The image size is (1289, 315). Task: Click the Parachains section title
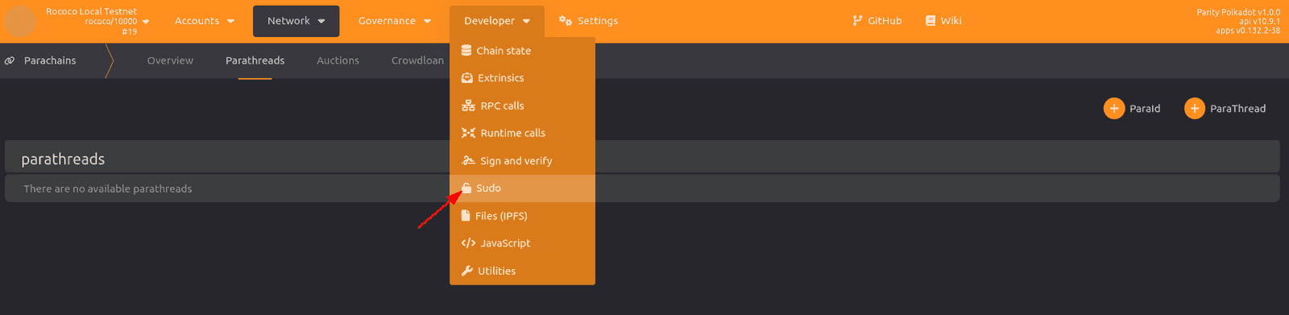pos(50,60)
